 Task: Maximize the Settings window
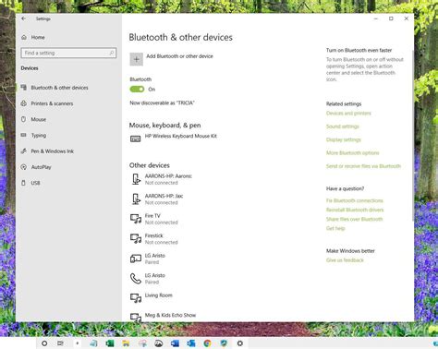point(391,18)
